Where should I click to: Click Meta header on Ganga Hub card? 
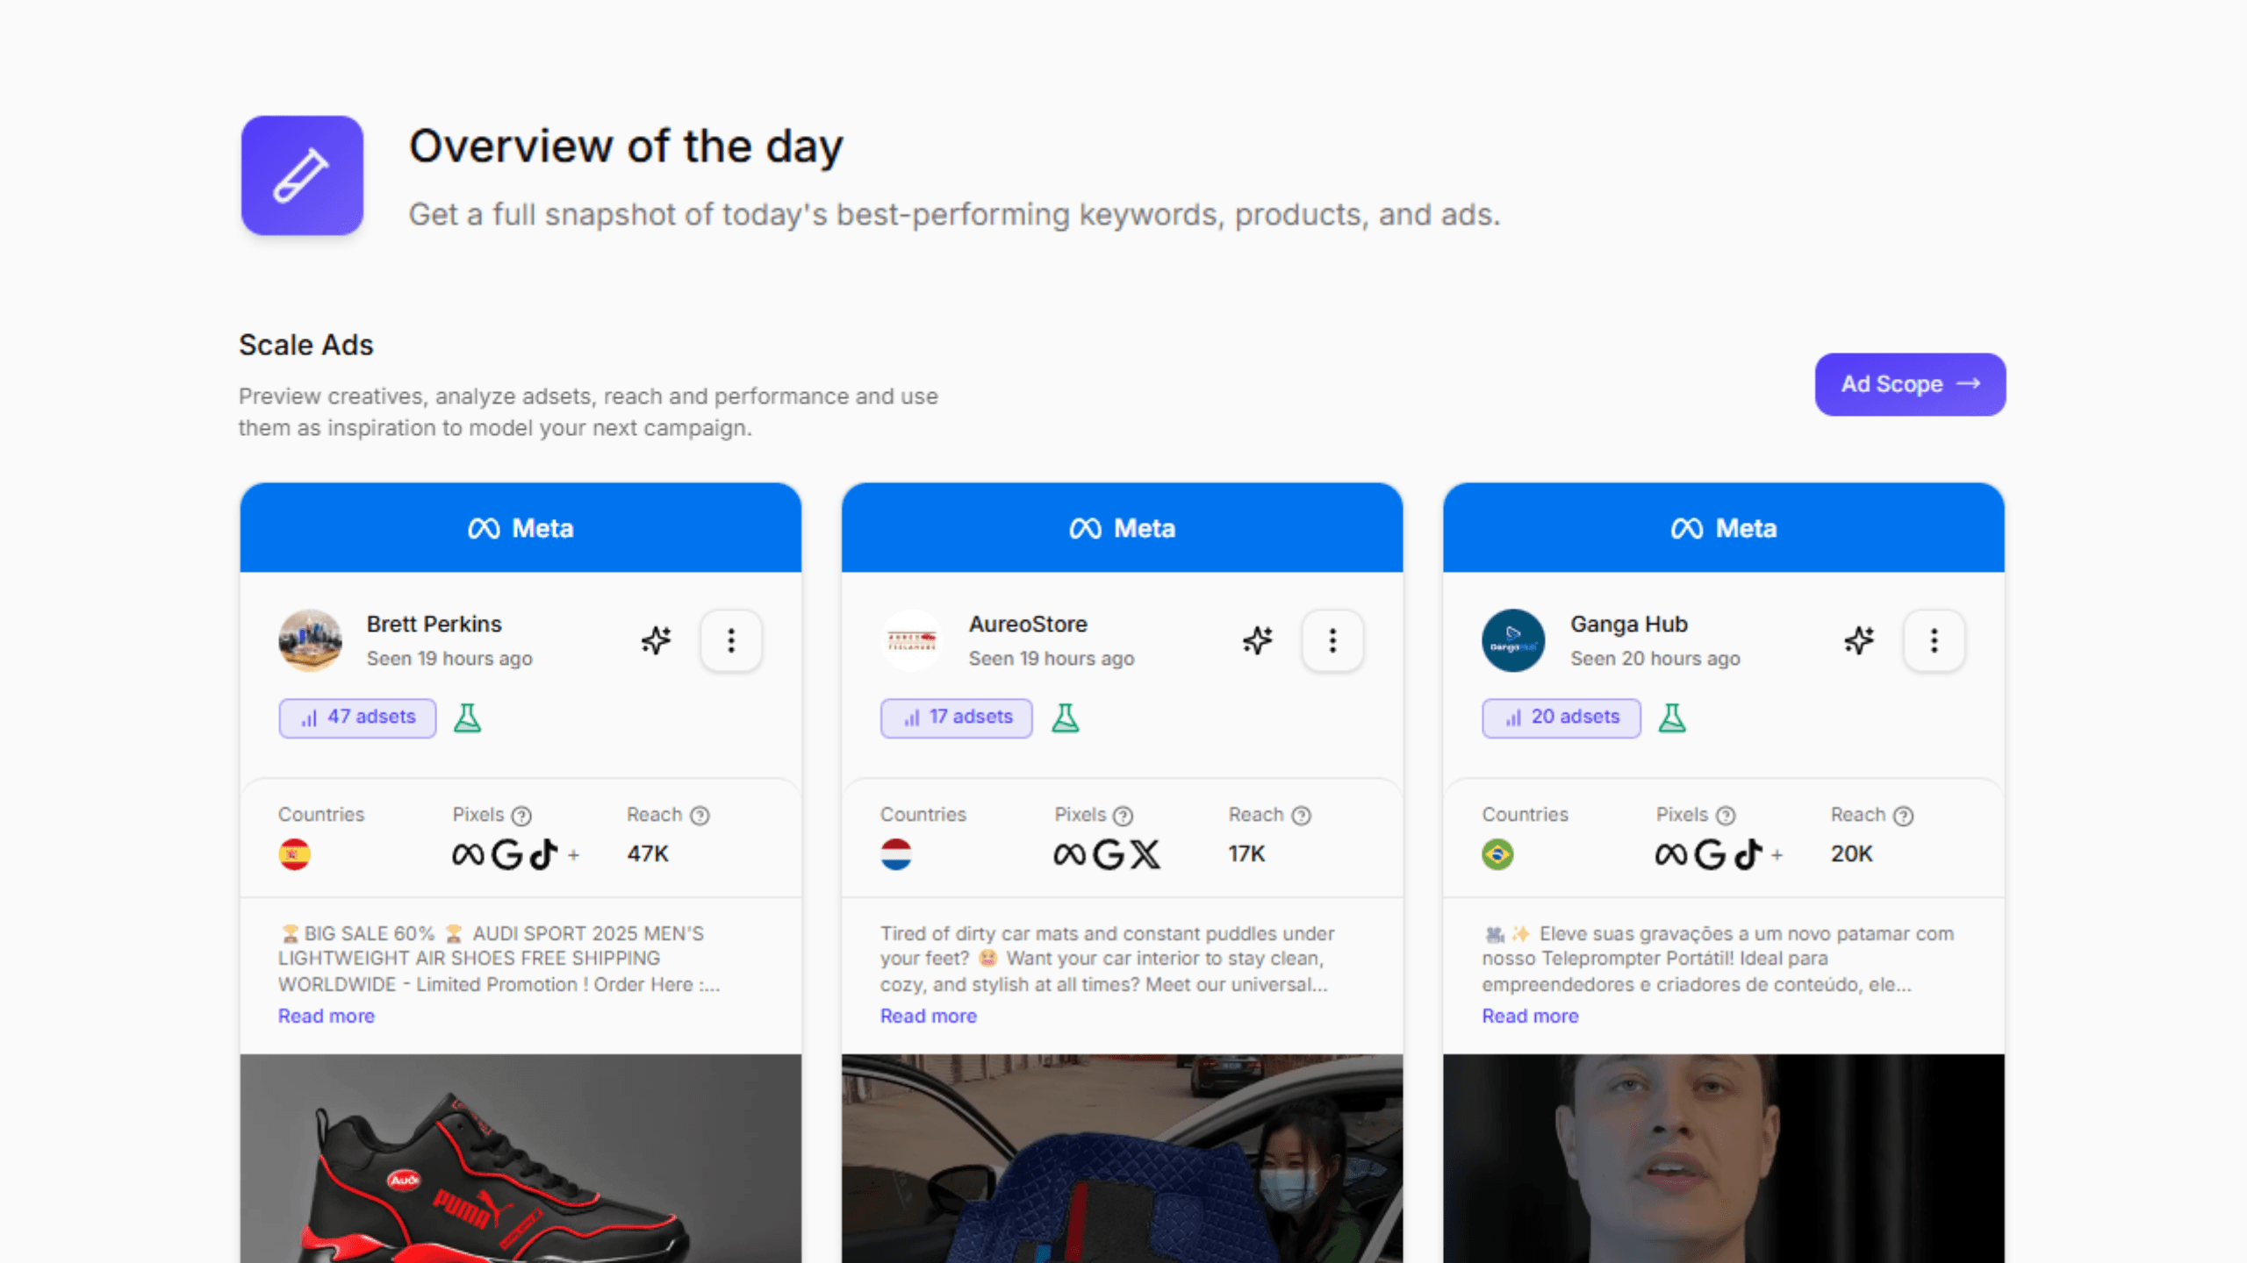[x=1724, y=528]
